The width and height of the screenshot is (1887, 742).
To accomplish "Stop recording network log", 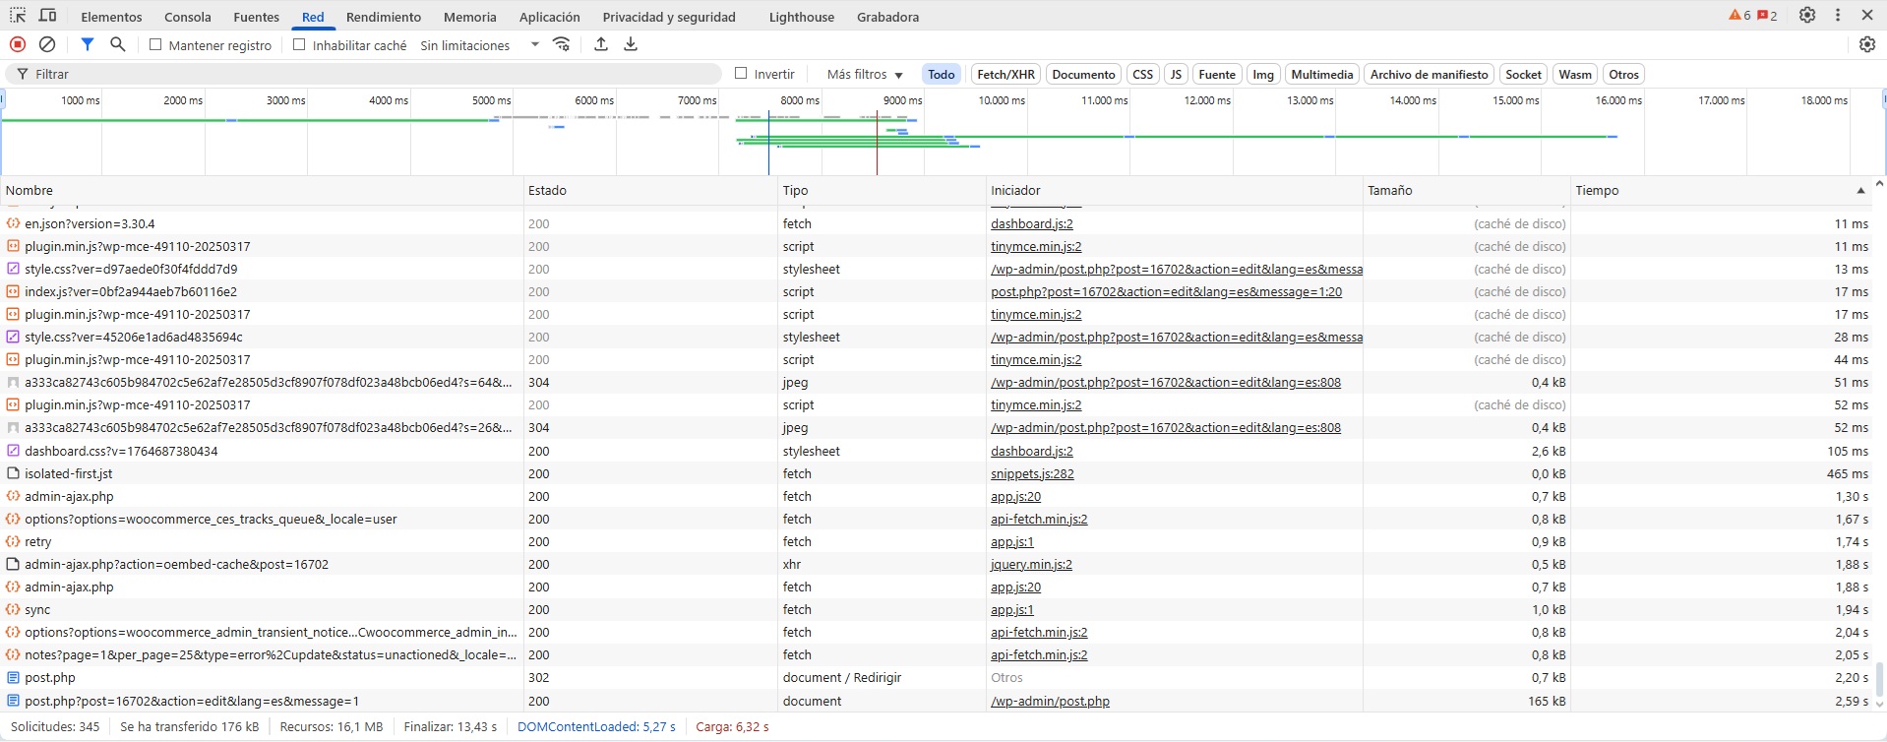I will pyautogui.click(x=17, y=44).
